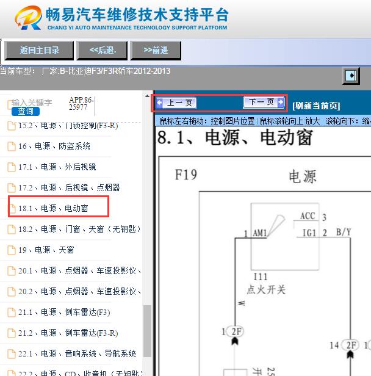This screenshot has width=371, height=376.
Task: Open 18.2、电源、门窗、天窗（无钥匙）
Action: tap(79, 230)
